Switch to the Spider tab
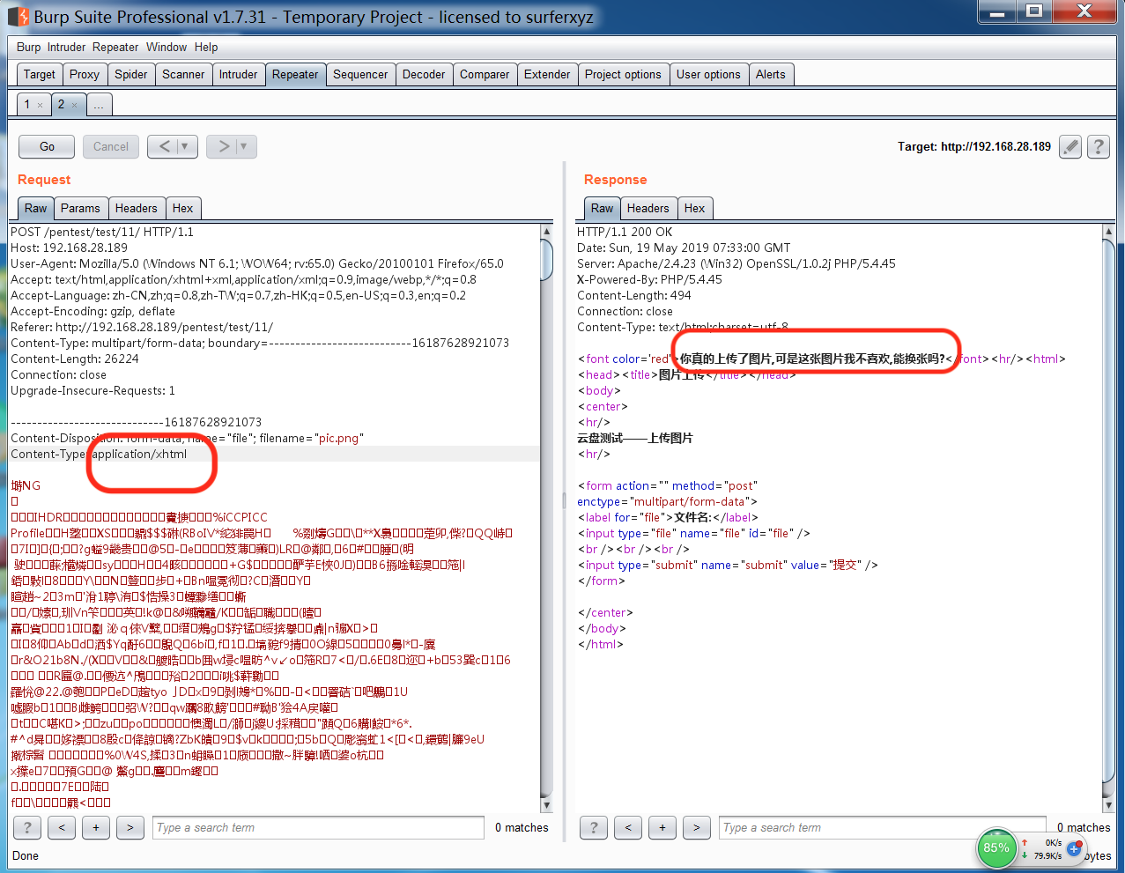 click(131, 74)
